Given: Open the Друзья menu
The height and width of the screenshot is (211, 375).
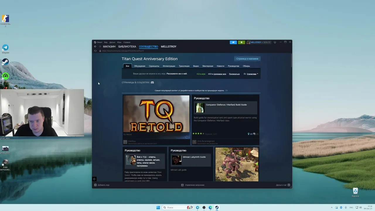Looking at the screenshot, I should 112,42.
